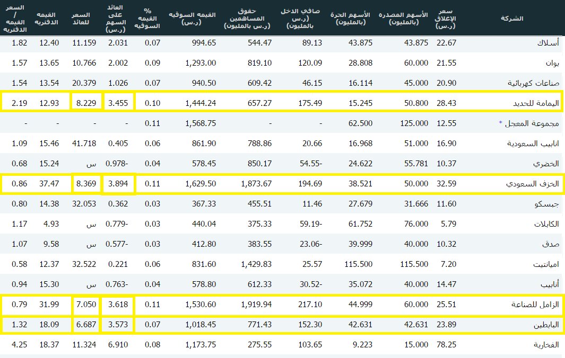Select company name الكابلات

[x=546, y=224]
